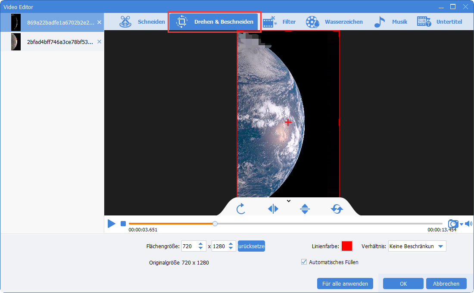Click the SUB subtitle icon
Screen dimensions: 474x293
[424, 22]
